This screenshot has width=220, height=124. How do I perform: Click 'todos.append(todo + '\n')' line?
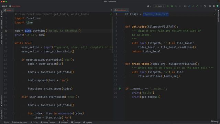[48, 80]
